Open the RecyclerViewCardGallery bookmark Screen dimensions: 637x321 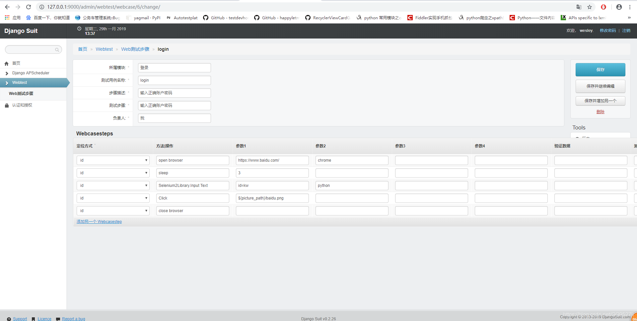coord(328,18)
